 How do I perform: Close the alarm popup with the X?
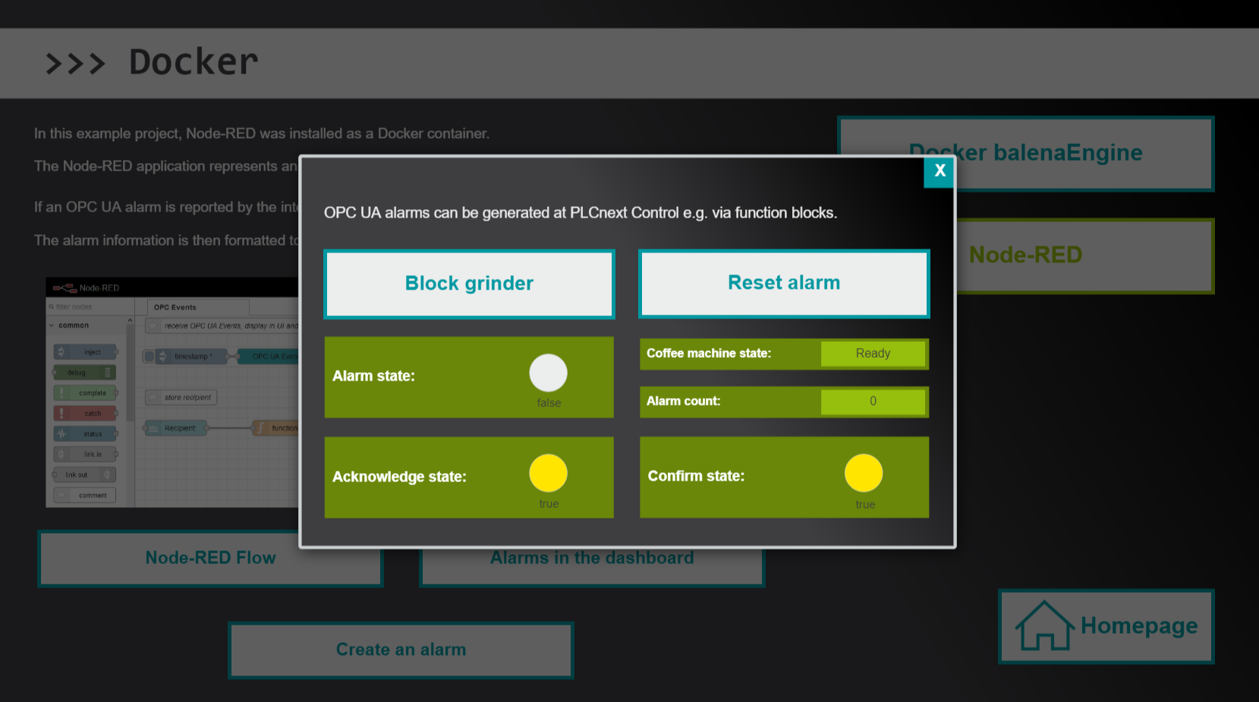click(940, 171)
